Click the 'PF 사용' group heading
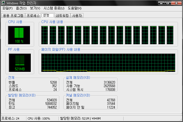Screen dimensions: 183x122 tap(14, 50)
